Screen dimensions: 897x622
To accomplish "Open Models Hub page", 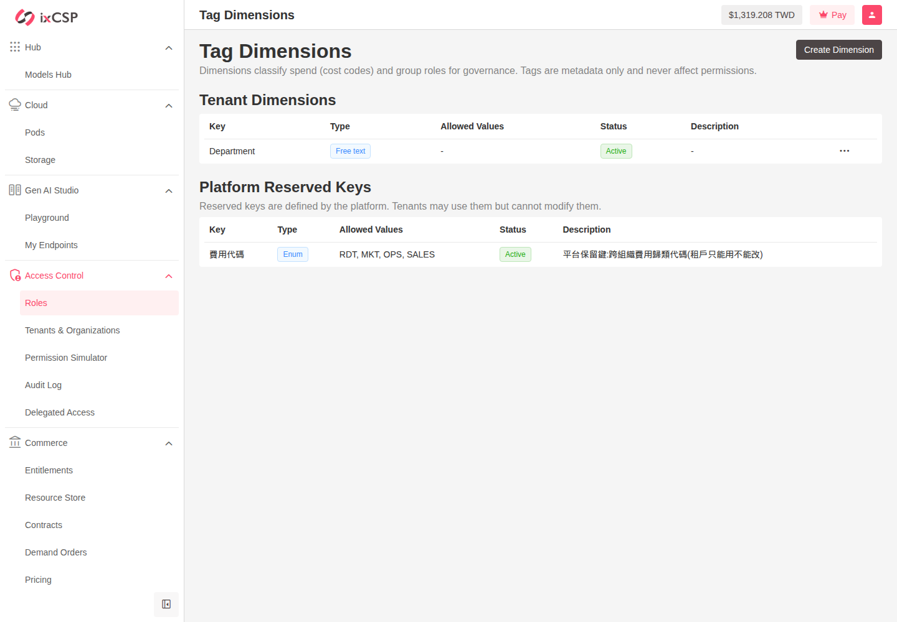I will tap(99, 75).
